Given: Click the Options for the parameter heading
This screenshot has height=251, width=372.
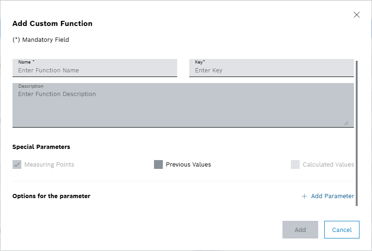Looking at the screenshot, I should tap(51, 196).
